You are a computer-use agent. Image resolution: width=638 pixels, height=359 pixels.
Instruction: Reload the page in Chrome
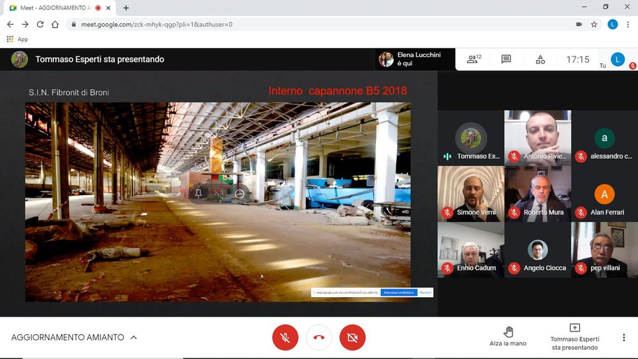click(x=40, y=24)
